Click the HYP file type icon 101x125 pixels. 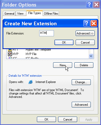tap(10, 54)
